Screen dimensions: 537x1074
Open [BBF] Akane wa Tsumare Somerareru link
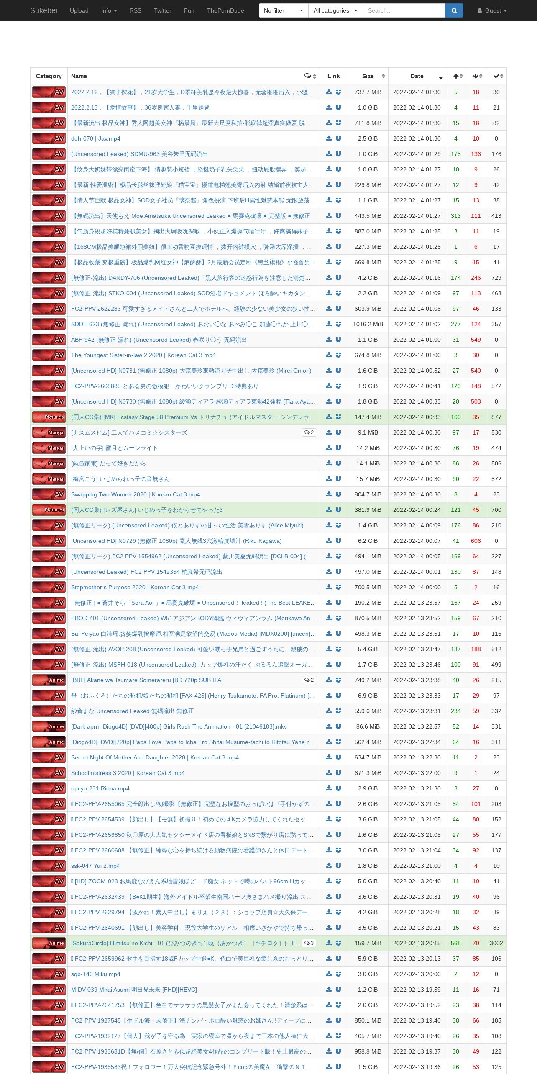tap(147, 680)
